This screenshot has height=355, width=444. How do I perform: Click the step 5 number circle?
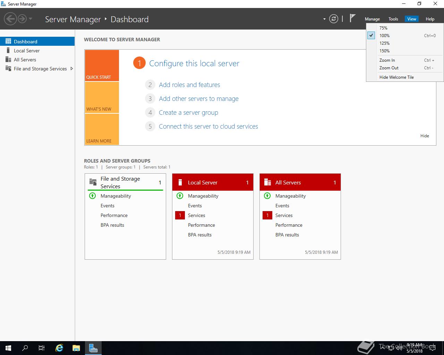(150, 127)
